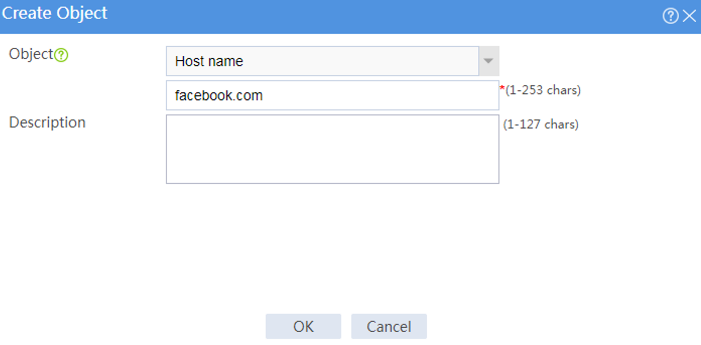Dismiss the dialog using Cancel
Image resolution: width=701 pixels, height=345 pixels.
pyautogui.click(x=389, y=326)
